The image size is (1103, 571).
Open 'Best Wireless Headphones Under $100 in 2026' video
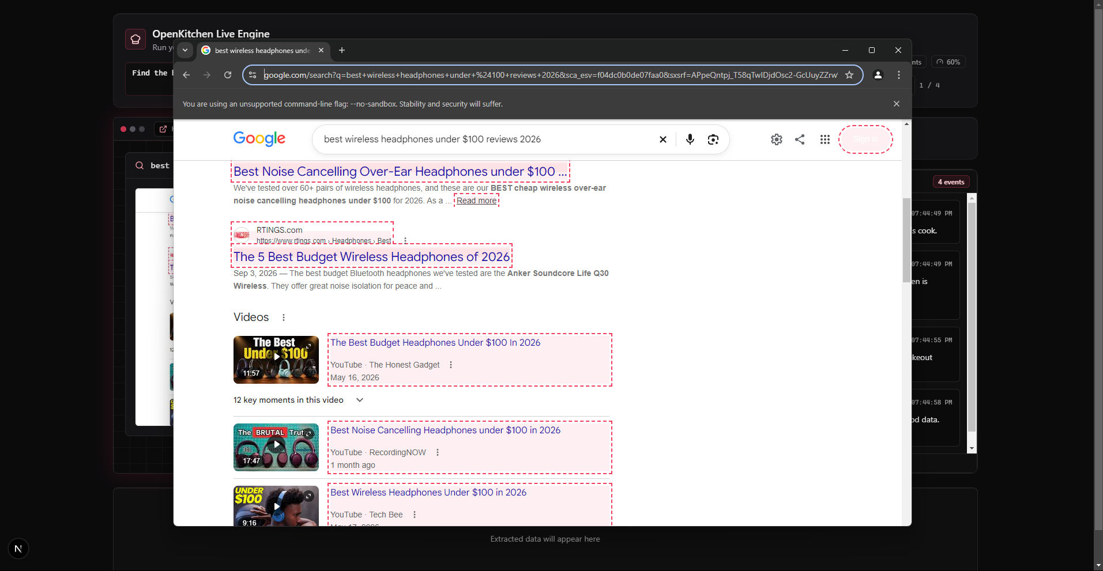428,492
